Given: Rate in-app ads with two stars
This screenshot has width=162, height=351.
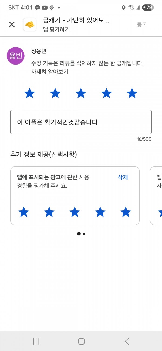Looking at the screenshot, I should point(49,212).
